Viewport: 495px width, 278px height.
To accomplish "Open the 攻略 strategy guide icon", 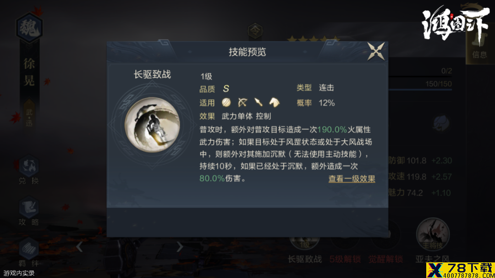I will click(x=29, y=211).
